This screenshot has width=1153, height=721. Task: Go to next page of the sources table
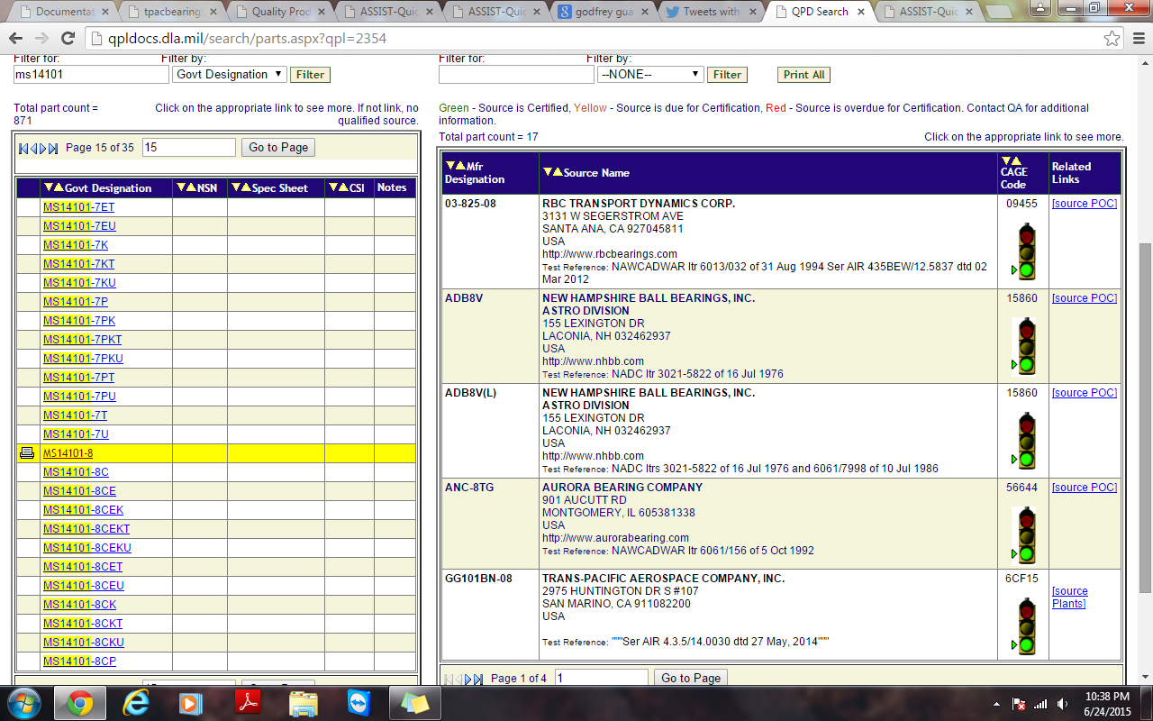468,679
